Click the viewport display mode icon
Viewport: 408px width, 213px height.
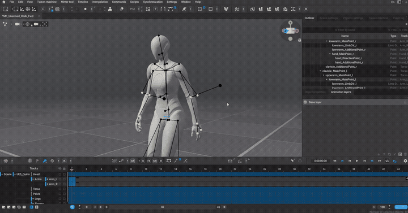5,24
